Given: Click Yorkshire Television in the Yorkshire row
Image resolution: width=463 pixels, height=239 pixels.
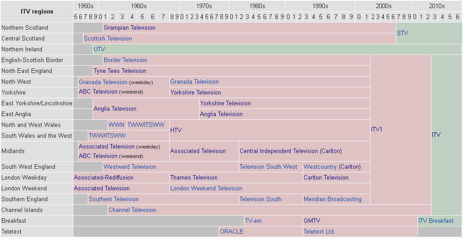Looking at the screenshot, I should click(196, 93).
